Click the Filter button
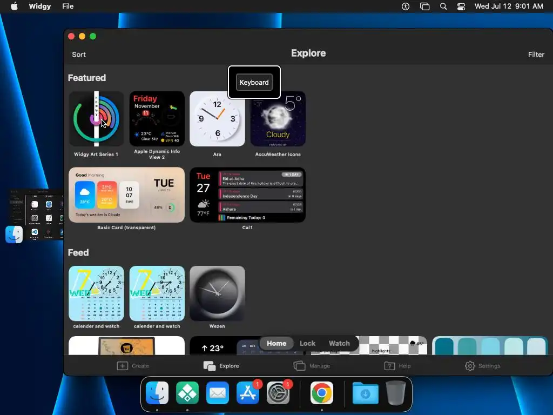 pos(536,55)
